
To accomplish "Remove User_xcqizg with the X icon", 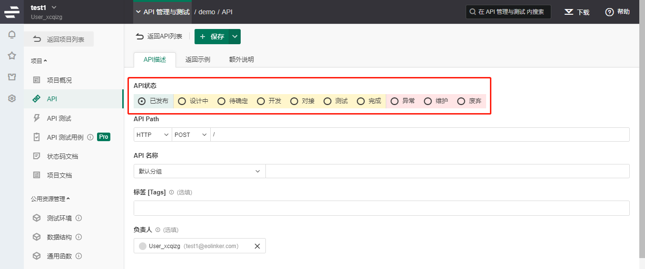I will pyautogui.click(x=257, y=246).
